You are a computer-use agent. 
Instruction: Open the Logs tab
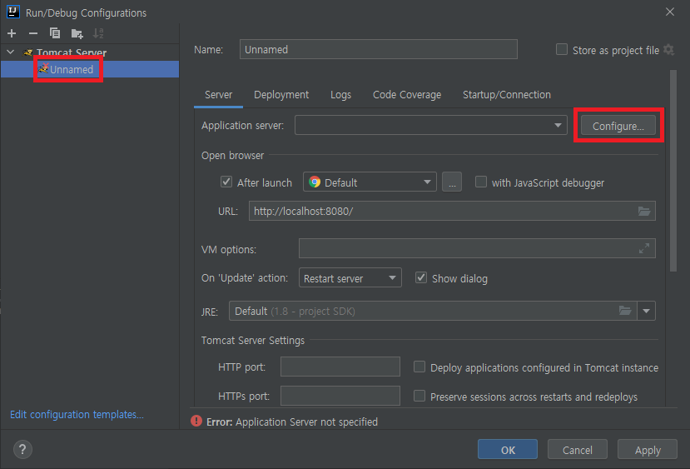point(340,95)
